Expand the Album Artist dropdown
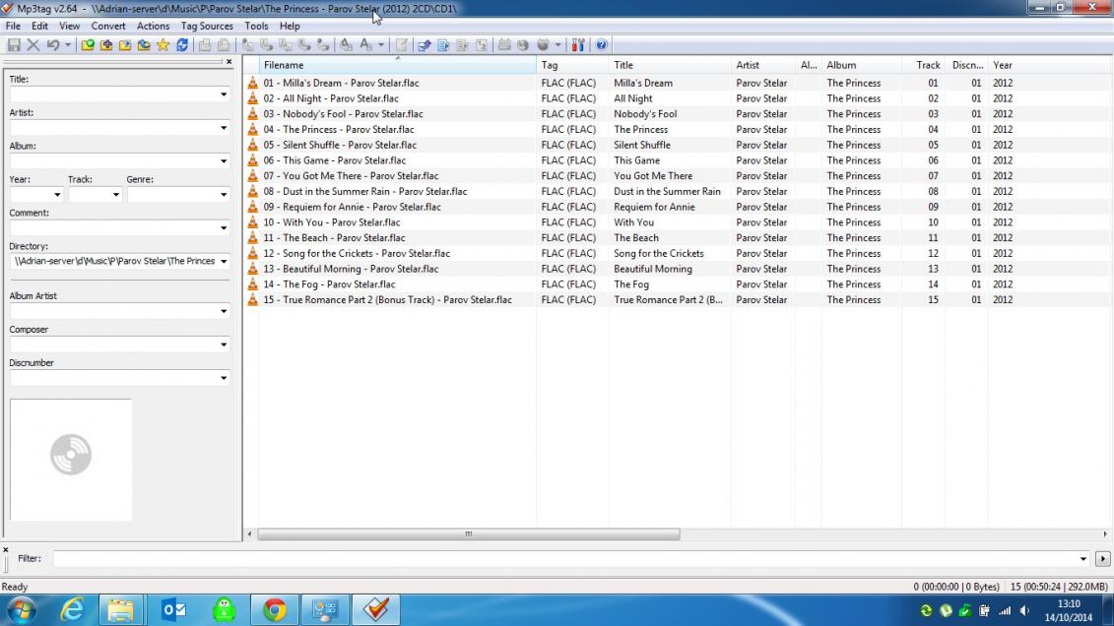 click(x=224, y=312)
